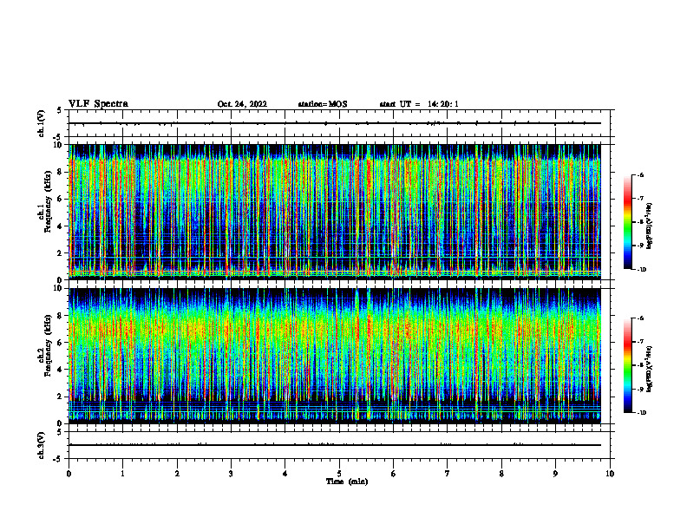687x531 pixels.
Task: Click the "station=MOS" header label
Action: coord(323,104)
